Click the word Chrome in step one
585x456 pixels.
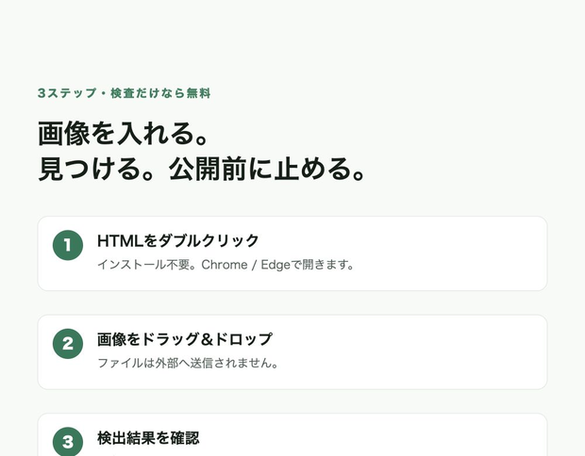click(x=225, y=265)
